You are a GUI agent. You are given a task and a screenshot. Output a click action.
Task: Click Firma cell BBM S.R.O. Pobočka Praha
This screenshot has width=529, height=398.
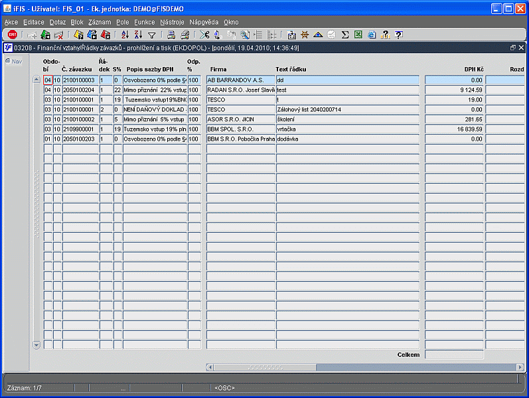click(240, 139)
